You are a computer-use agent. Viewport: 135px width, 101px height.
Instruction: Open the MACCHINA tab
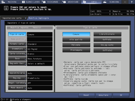click(x=10, y=2)
